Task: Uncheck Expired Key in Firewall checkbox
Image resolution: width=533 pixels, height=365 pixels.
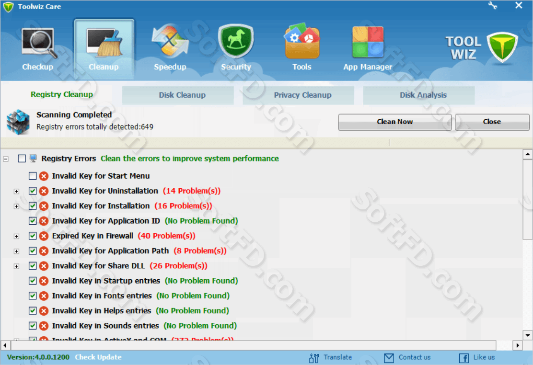Action: [x=33, y=236]
